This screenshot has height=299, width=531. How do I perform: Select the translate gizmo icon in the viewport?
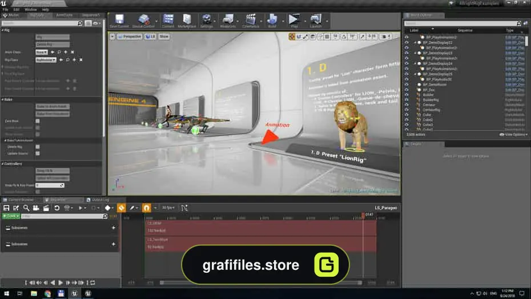pyautogui.click(x=292, y=36)
